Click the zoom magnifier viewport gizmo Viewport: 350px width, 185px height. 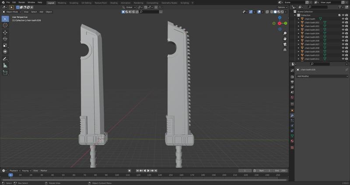(285, 33)
